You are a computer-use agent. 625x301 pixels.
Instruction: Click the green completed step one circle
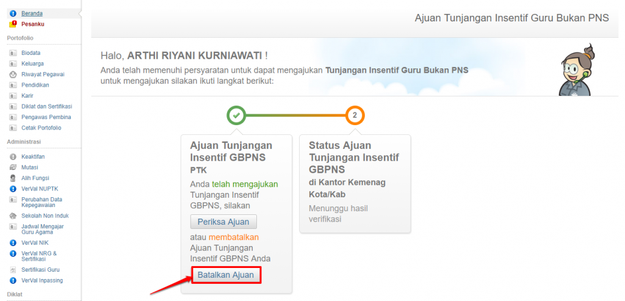236,115
